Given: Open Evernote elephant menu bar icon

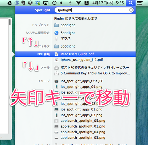Looking at the screenshot, I should [x=23, y=3].
